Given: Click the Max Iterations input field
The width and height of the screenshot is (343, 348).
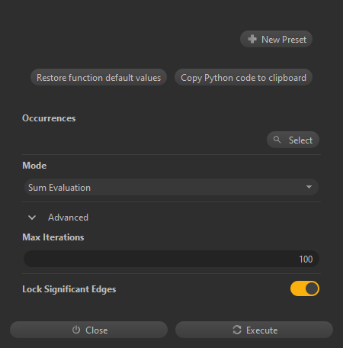Looking at the screenshot, I should click(171, 259).
